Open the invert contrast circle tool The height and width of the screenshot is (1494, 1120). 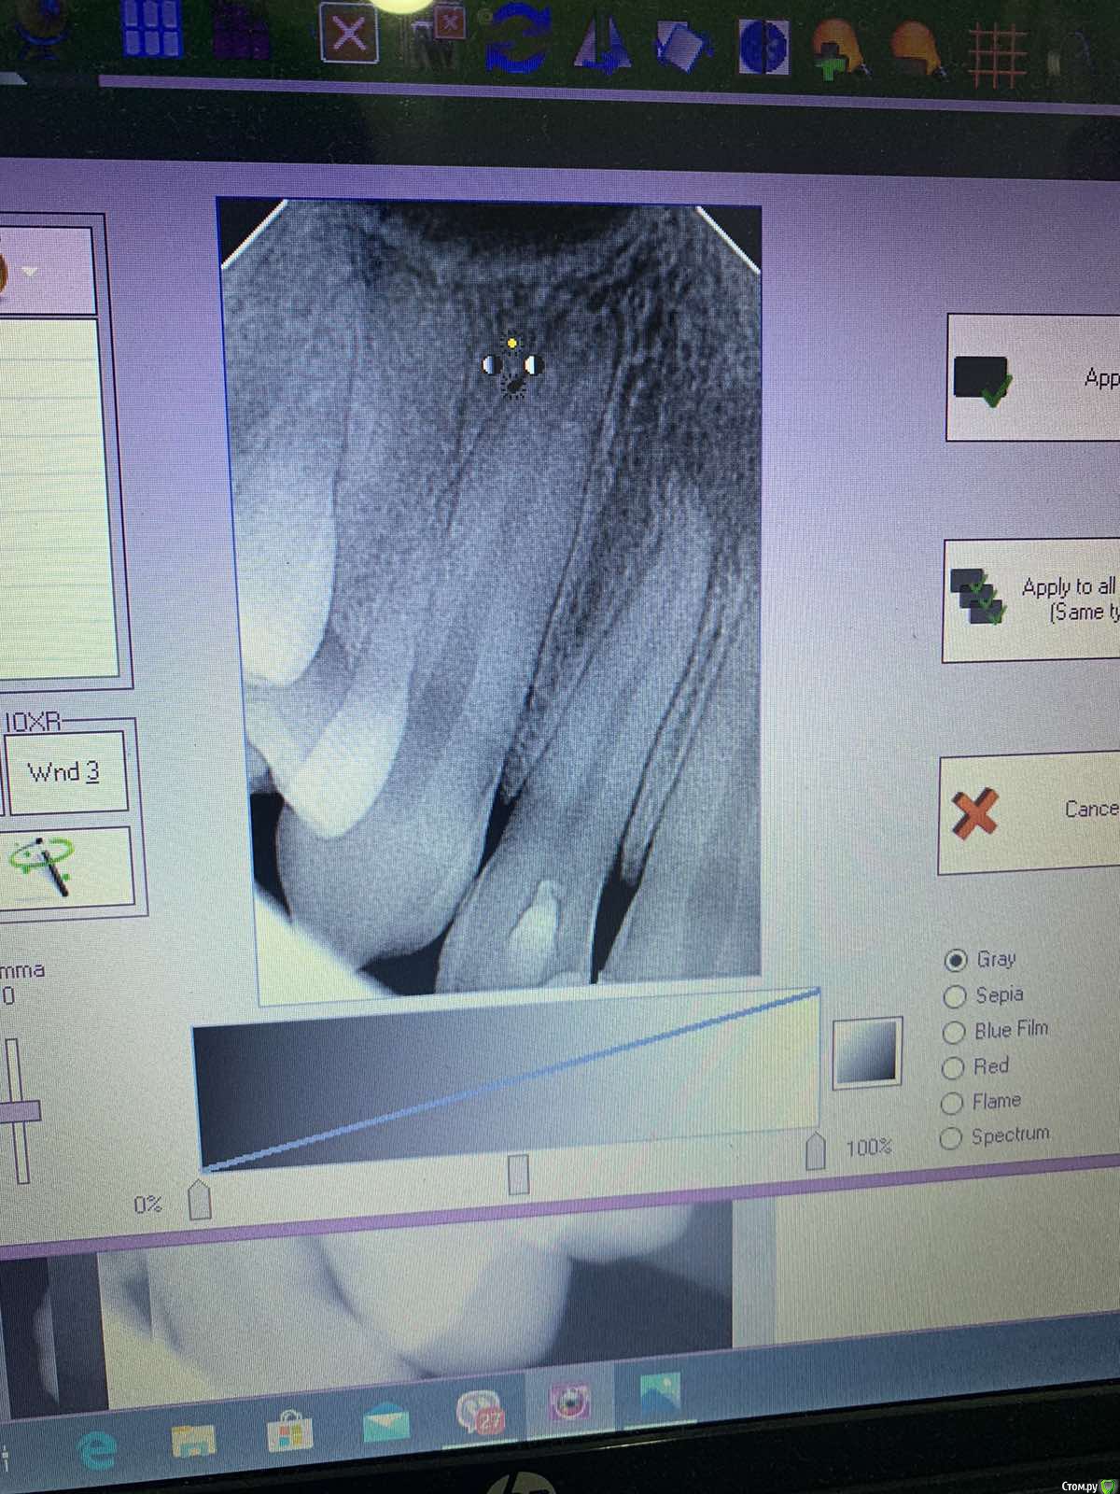(x=763, y=47)
